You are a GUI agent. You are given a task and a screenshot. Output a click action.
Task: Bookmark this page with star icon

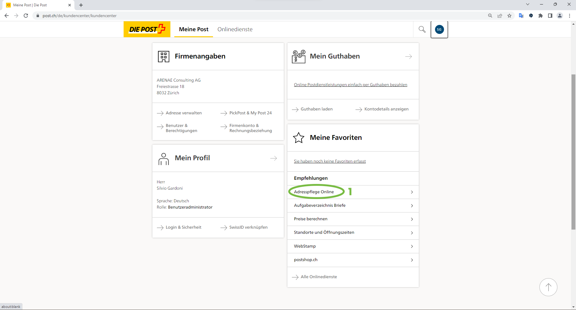[x=509, y=16]
